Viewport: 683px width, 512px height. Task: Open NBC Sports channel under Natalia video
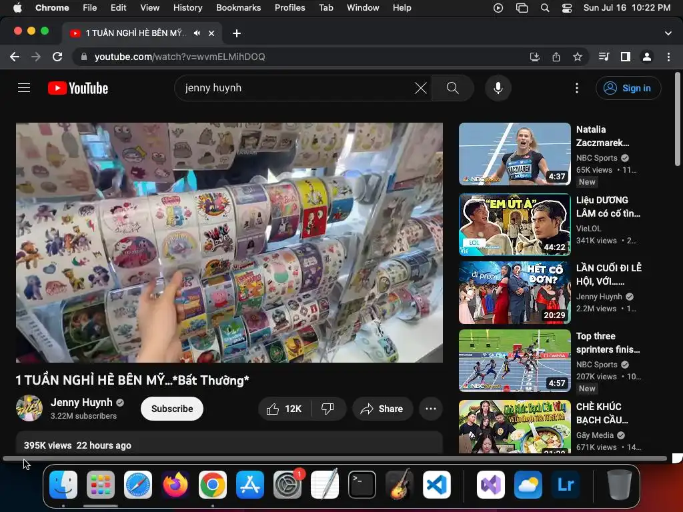coord(597,158)
